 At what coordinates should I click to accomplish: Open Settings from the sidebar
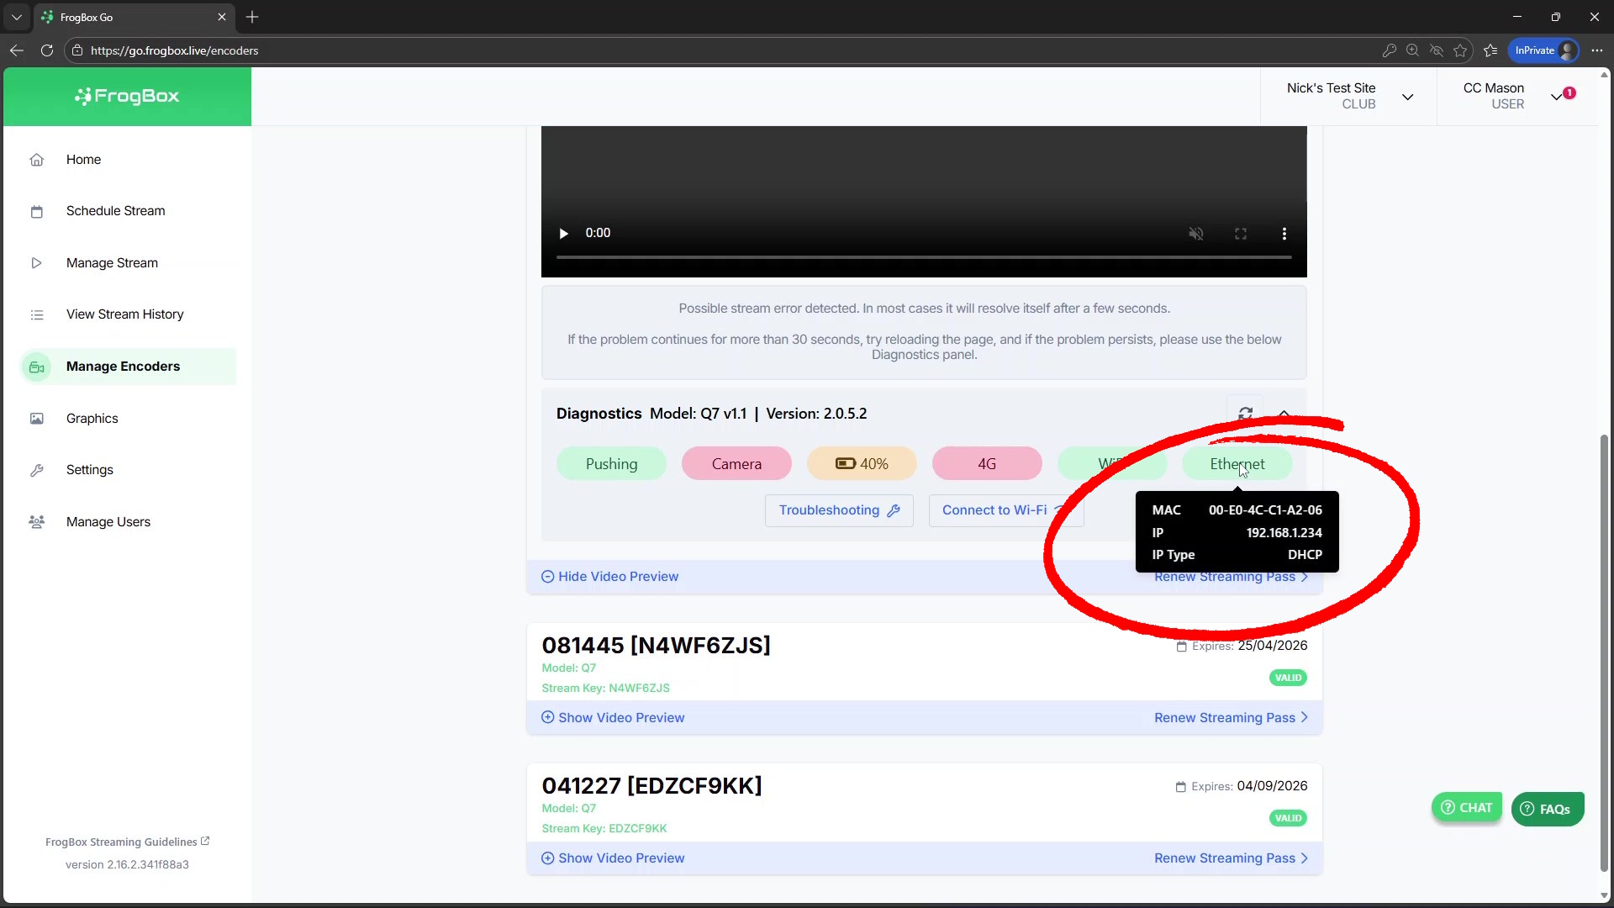[89, 469]
